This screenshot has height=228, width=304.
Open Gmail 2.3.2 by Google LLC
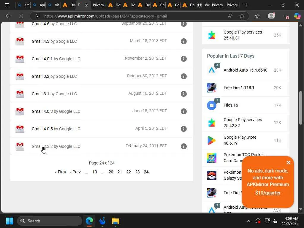pos(56,146)
